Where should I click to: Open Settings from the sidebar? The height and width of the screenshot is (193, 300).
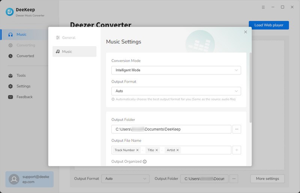[24, 86]
